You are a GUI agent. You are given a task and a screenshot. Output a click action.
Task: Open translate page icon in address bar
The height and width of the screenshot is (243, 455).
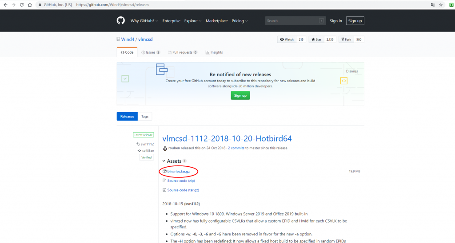click(x=433, y=4)
